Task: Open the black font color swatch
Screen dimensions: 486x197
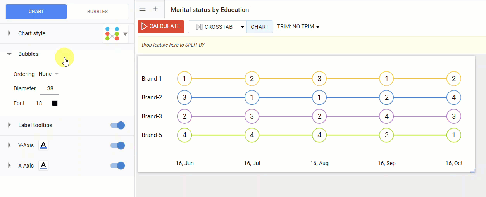Action: tap(55, 103)
